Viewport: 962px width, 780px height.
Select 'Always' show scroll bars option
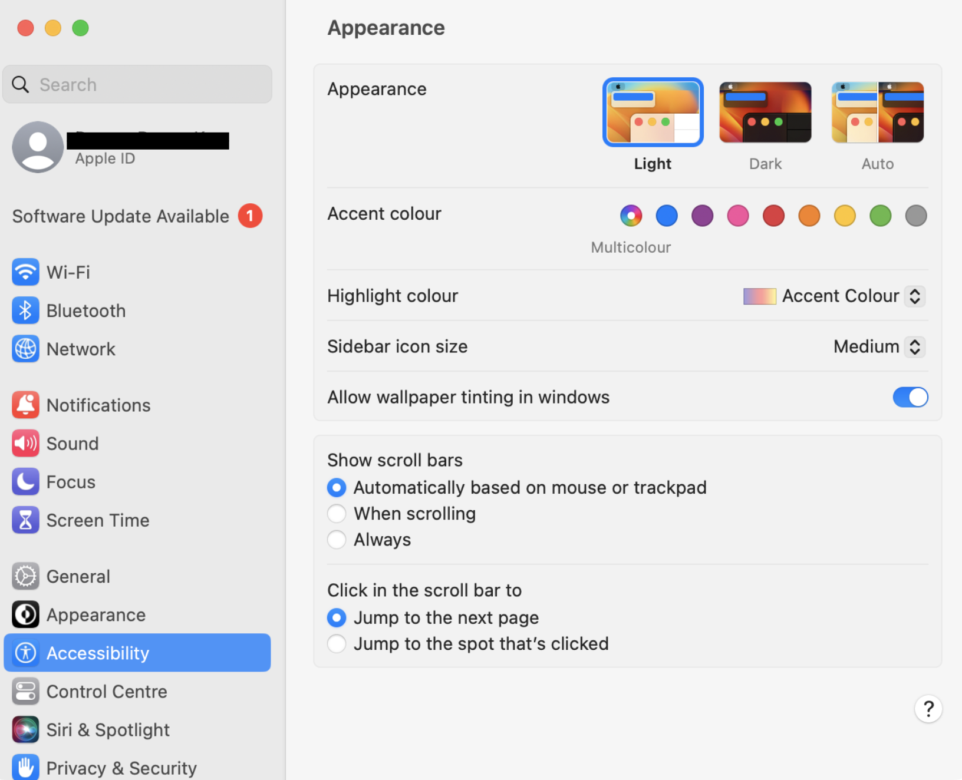[x=337, y=540]
